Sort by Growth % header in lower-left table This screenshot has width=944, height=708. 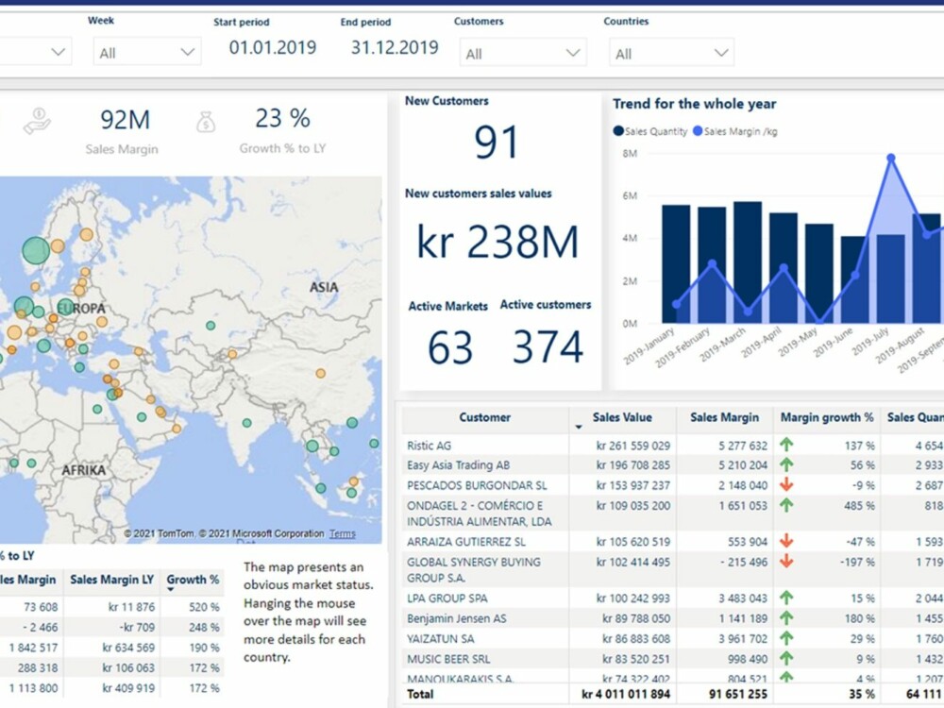point(193,580)
